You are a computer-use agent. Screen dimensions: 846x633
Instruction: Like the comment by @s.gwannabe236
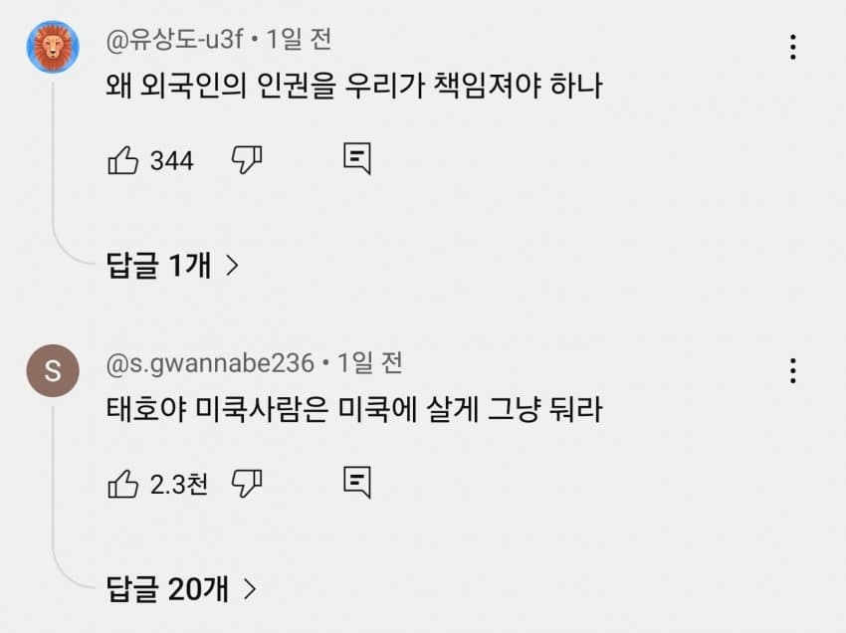(122, 484)
